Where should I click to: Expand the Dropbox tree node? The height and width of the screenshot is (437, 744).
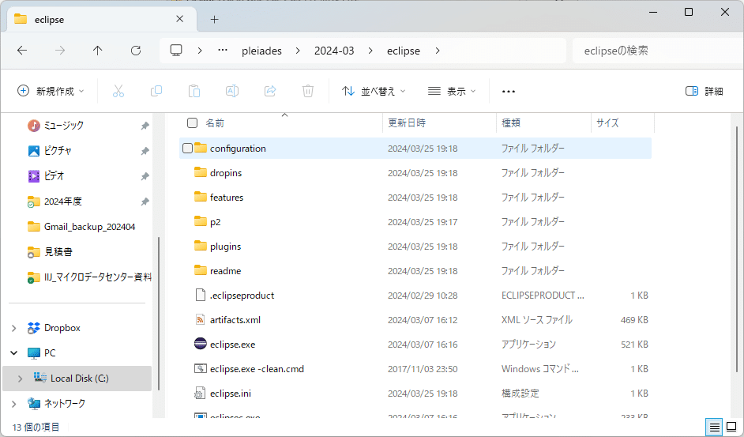point(13,328)
